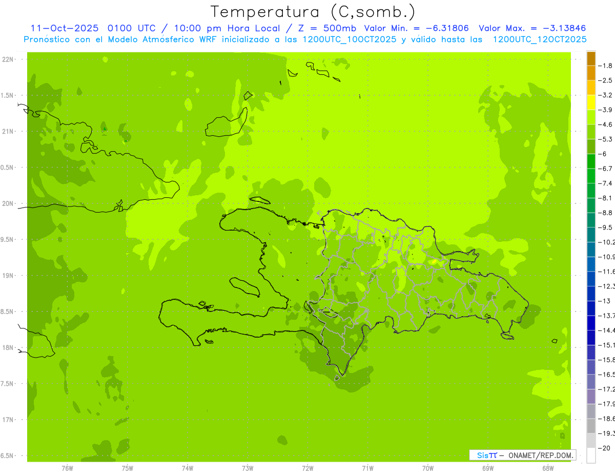Click the Temperatura (C,somb.) title
The height and width of the screenshot is (475, 615).
313,11
